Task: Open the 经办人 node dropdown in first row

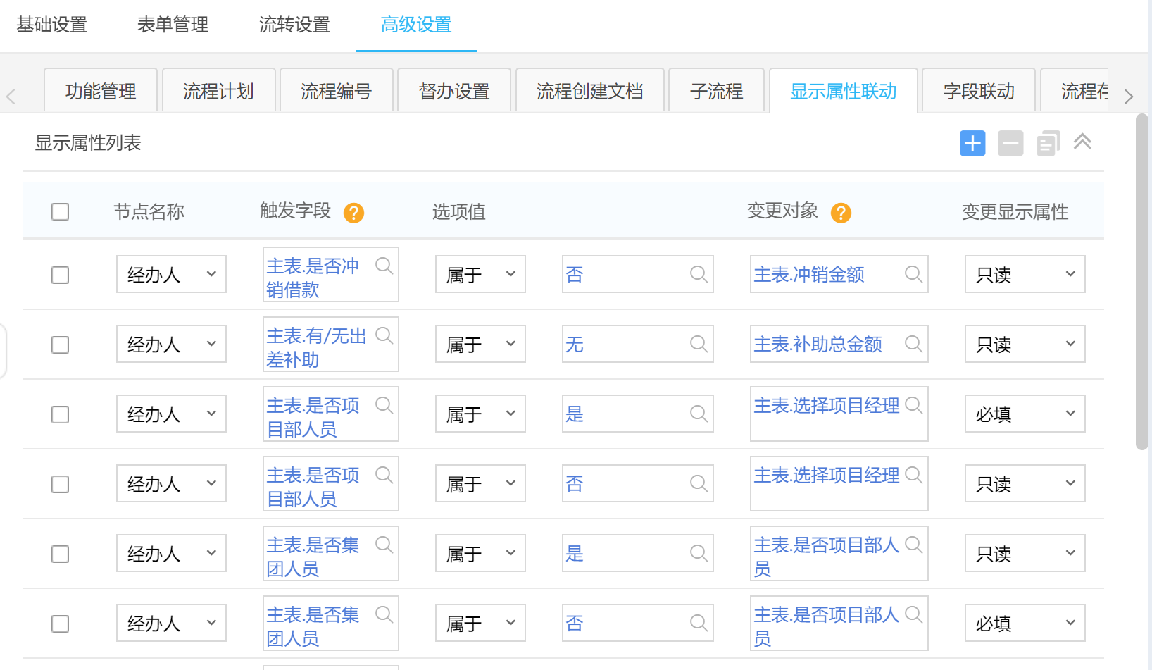Action: (171, 274)
